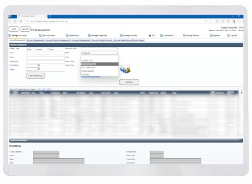Click the Incoming Entered Date field
252x184 pixels.
(156, 152)
